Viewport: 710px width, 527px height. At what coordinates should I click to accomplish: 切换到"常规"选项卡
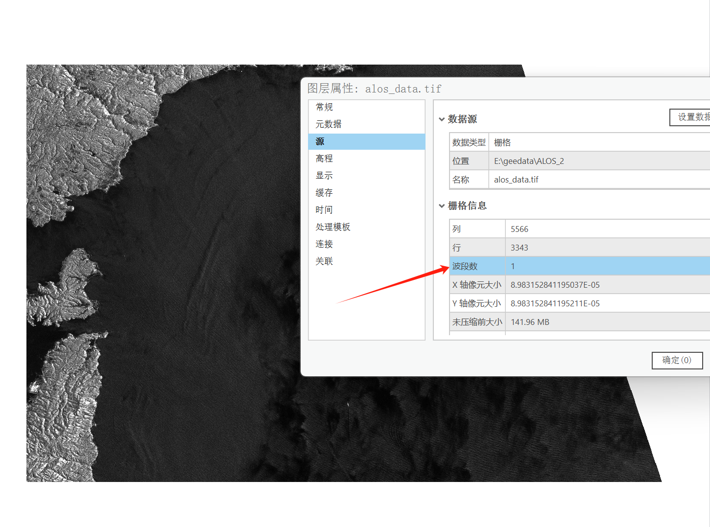click(x=324, y=107)
